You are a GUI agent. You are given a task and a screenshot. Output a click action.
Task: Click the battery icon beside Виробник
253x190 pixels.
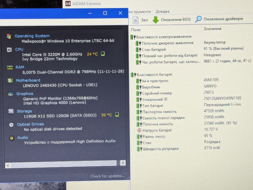tap(139, 87)
